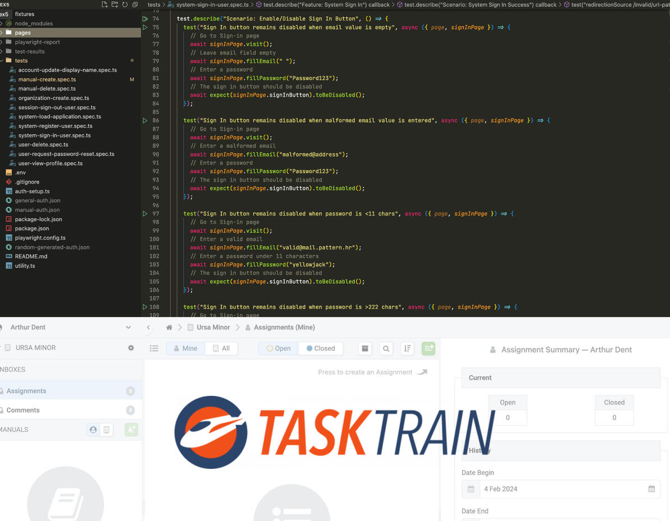The width and height of the screenshot is (670, 521).
Task: Select Assignments in the inbox list
Action: [x=26, y=391]
